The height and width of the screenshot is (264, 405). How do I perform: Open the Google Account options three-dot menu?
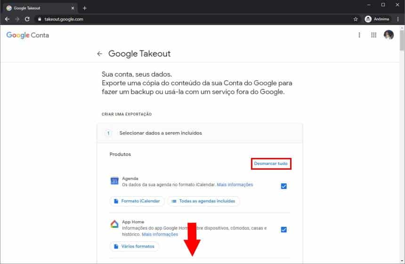(359, 35)
